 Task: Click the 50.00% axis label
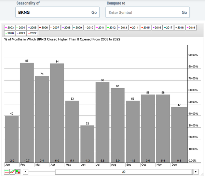193,102
